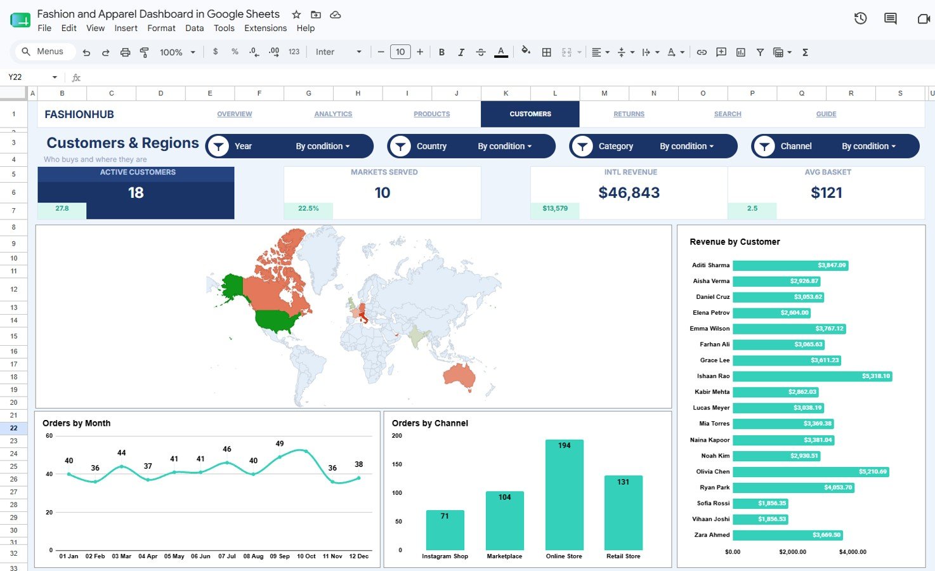Go to the ANALYTICS dashboard link

pos(333,114)
